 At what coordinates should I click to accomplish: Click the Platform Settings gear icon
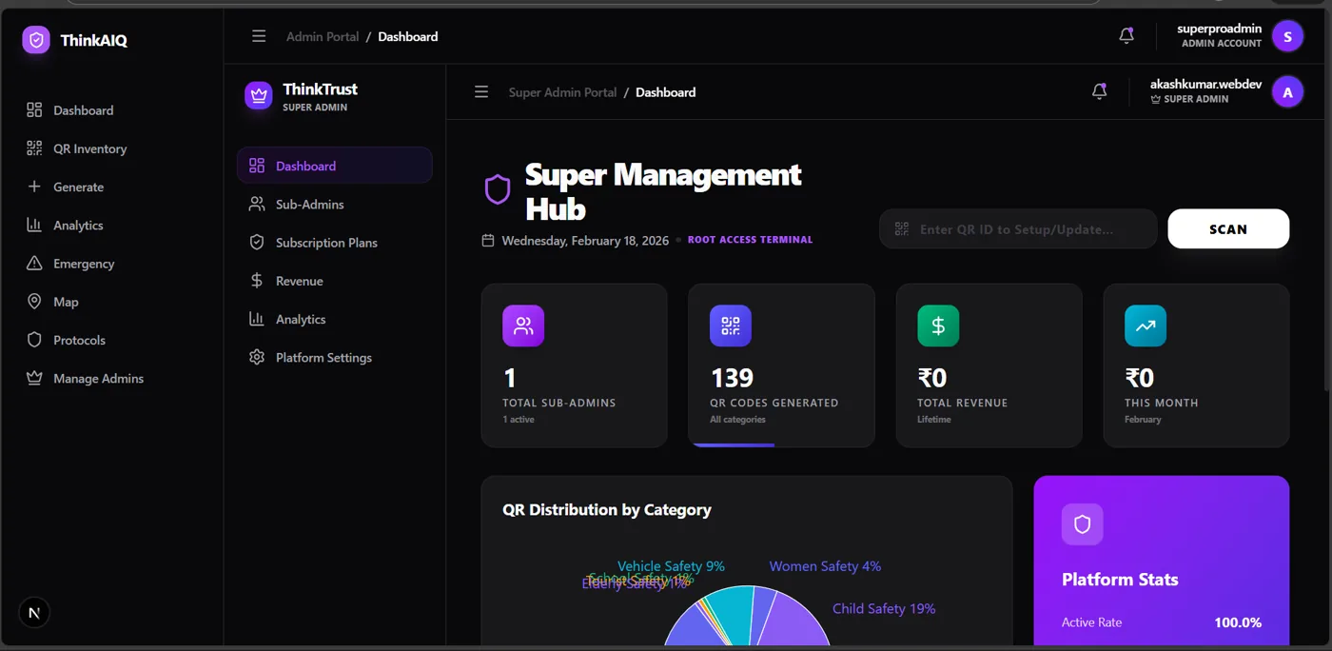click(256, 358)
